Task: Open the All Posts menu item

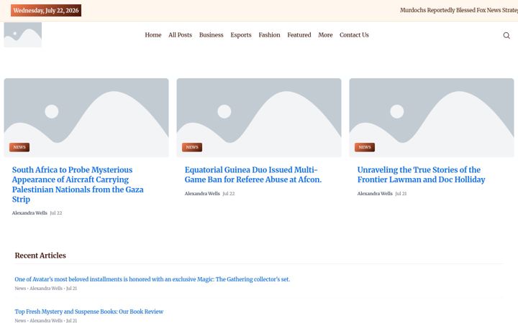Action: pos(180,35)
